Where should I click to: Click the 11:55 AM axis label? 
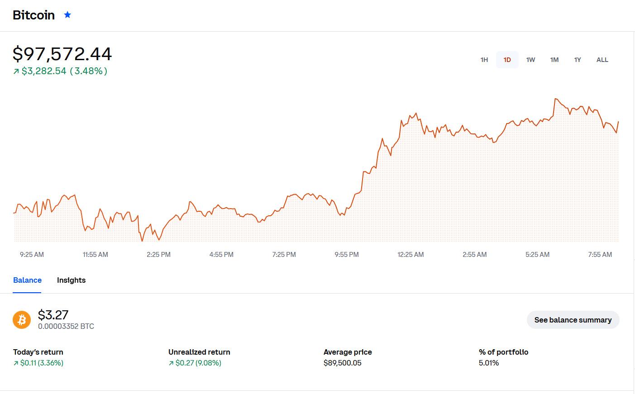point(95,255)
